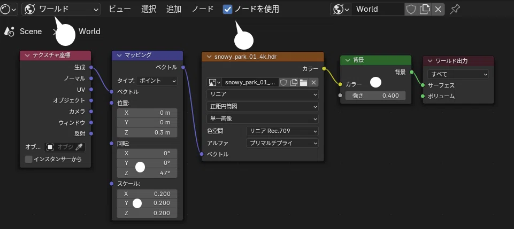Click the 背景 node カラー input socket

click(x=340, y=84)
